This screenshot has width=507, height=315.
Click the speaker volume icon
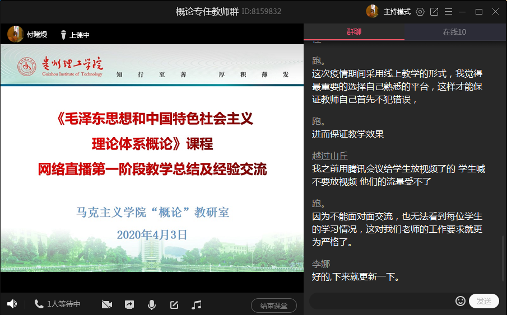click(x=12, y=304)
